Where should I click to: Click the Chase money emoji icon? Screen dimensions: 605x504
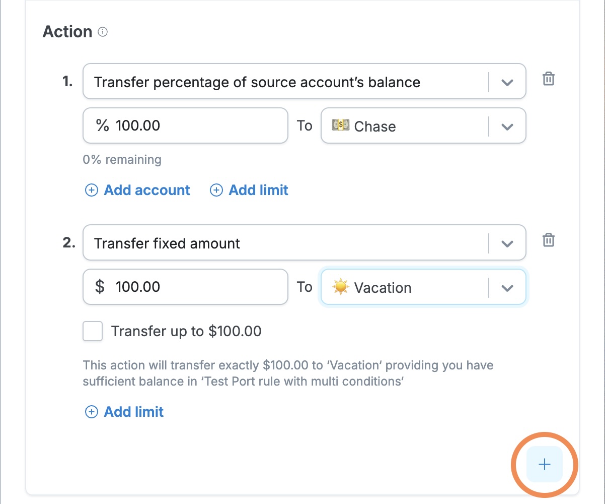(341, 125)
